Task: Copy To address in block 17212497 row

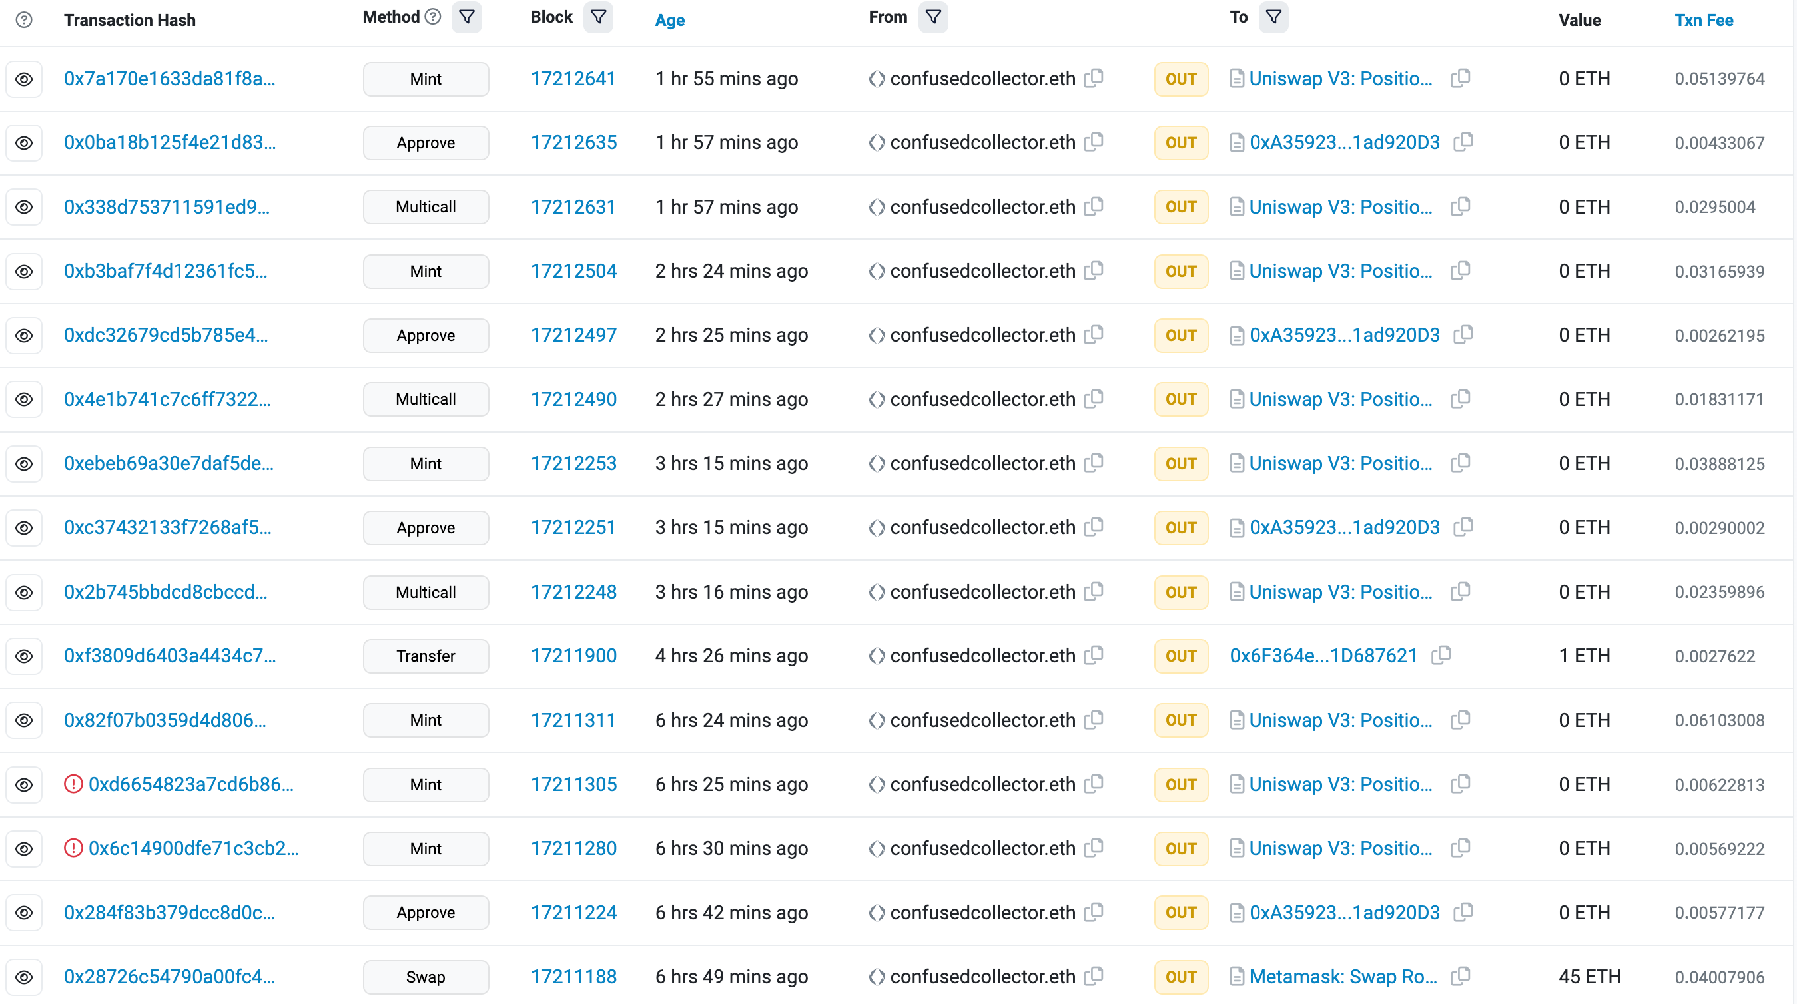Action: pos(1463,335)
